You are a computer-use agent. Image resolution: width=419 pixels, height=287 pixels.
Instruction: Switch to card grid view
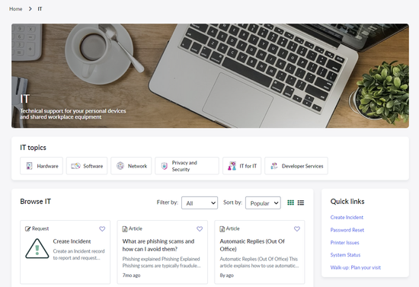tap(290, 202)
